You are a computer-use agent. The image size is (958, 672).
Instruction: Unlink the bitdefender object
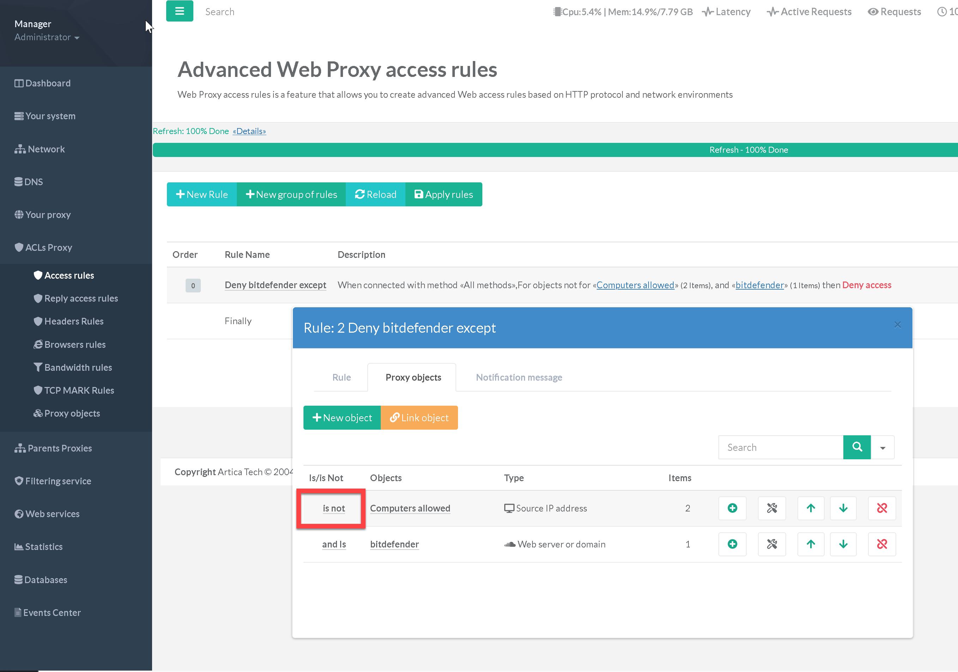(x=882, y=544)
